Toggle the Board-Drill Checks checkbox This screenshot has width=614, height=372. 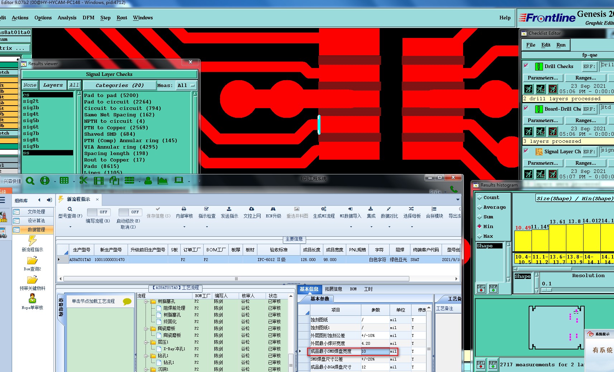click(x=526, y=108)
